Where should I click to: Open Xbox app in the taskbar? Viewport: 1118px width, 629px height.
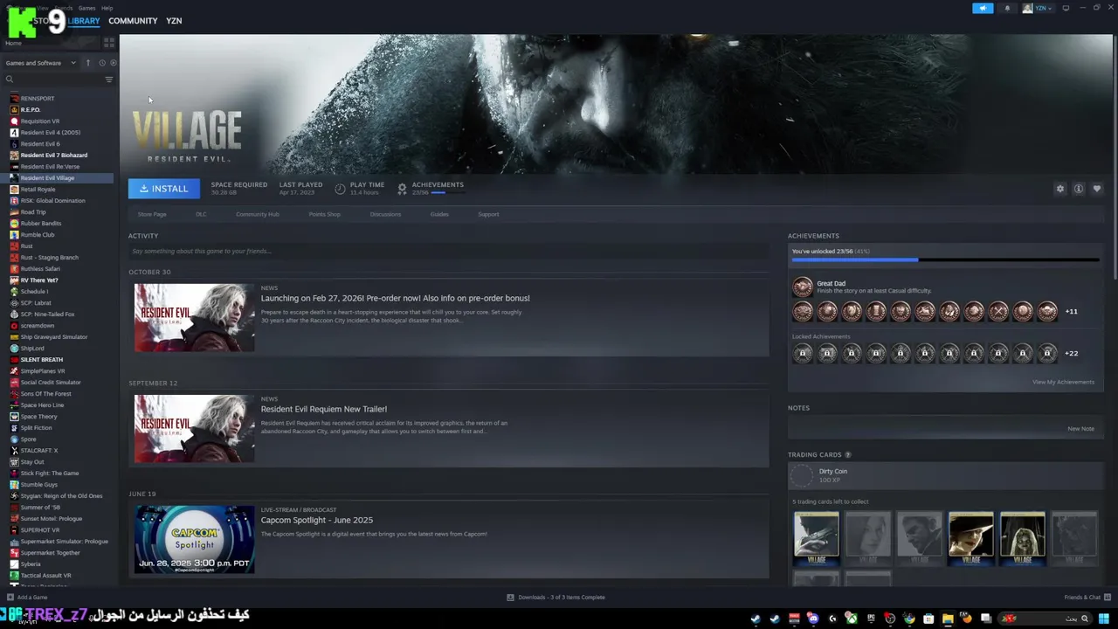[852, 619]
